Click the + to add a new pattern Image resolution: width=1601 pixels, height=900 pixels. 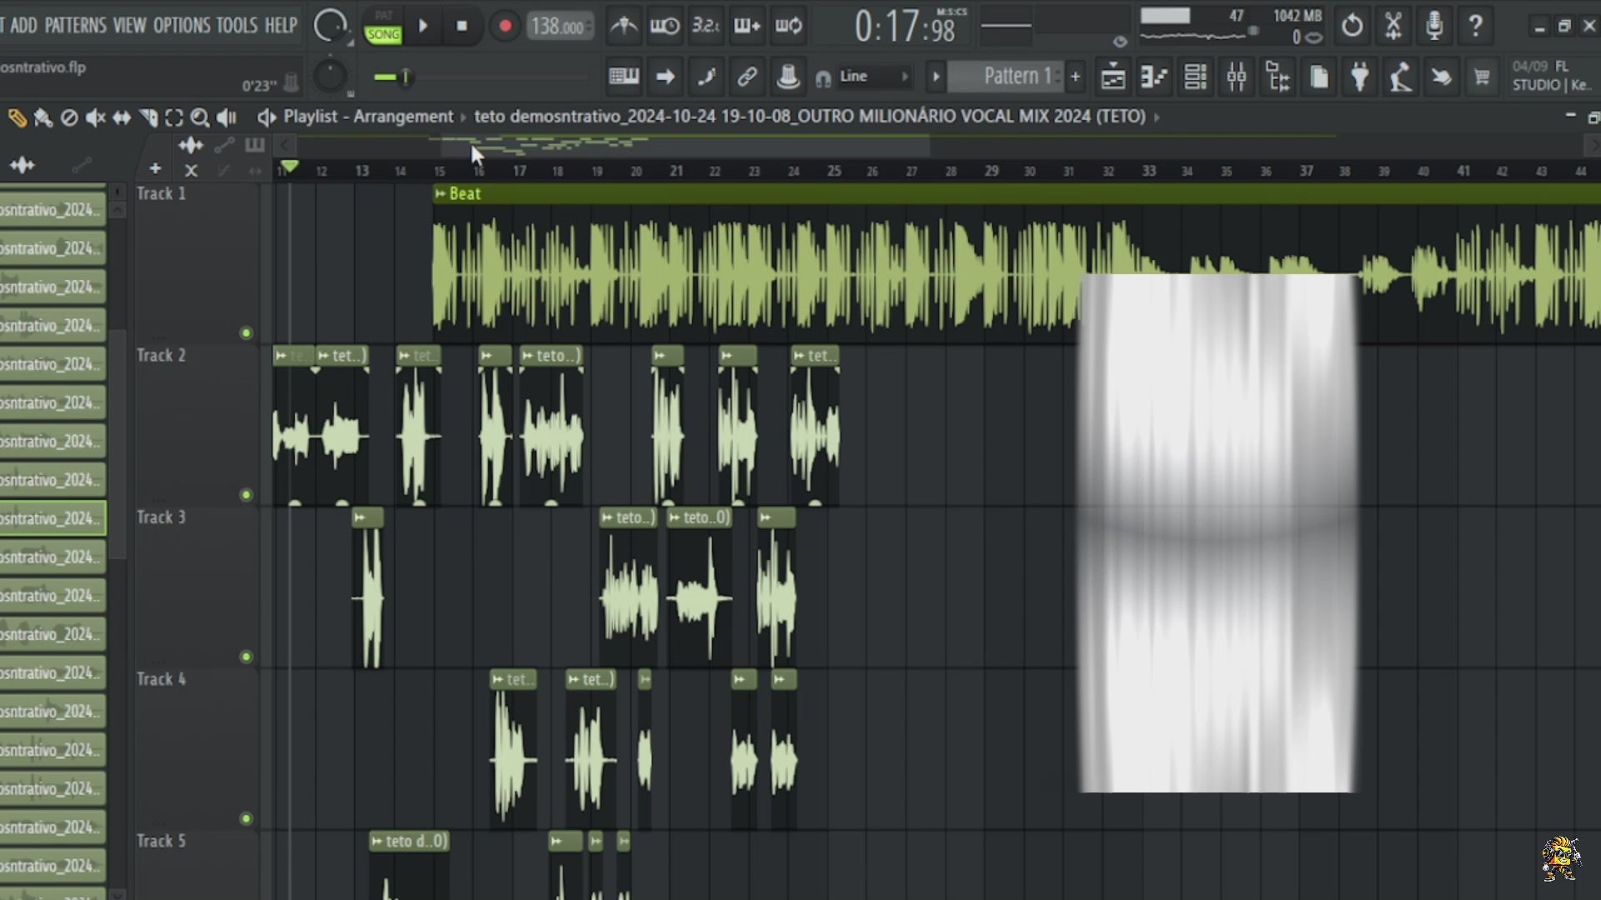coord(1076,76)
